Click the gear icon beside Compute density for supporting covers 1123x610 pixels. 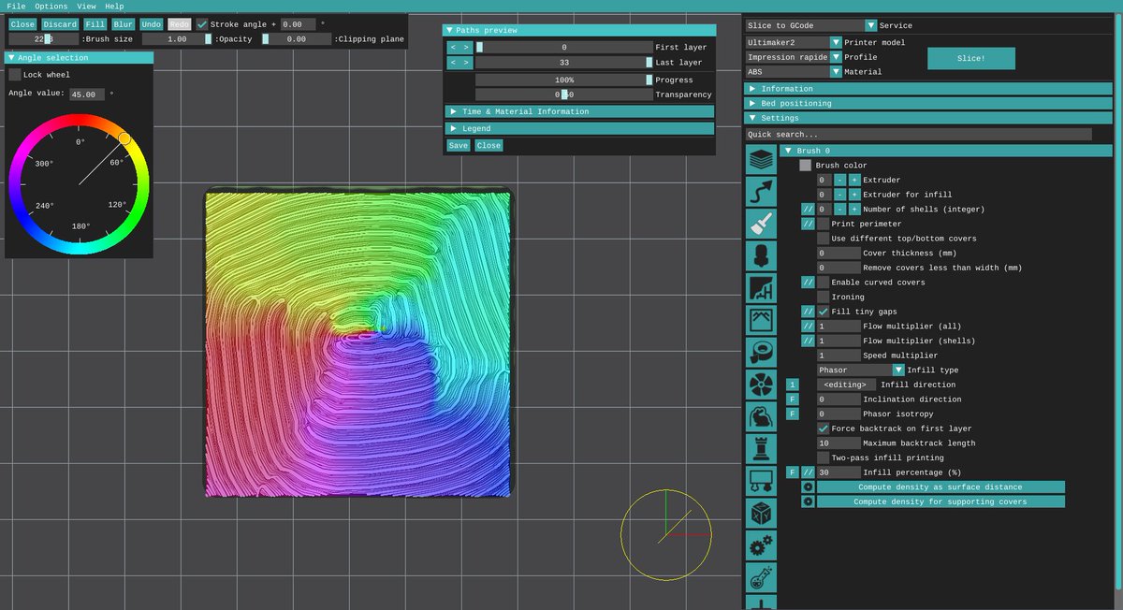pyautogui.click(x=808, y=501)
